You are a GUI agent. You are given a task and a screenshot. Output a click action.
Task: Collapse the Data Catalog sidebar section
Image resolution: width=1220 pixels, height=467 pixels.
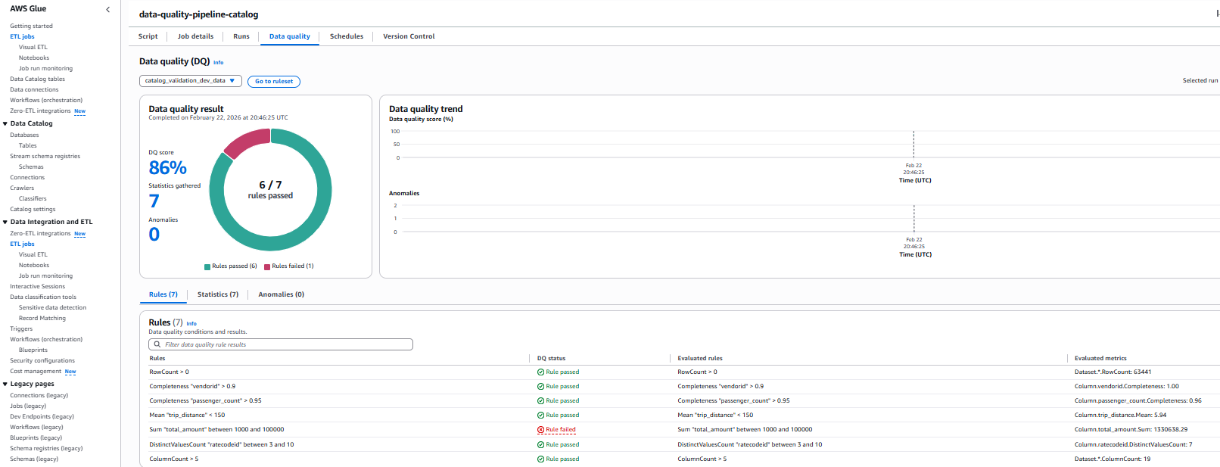point(5,123)
